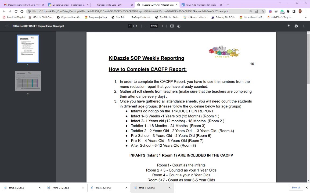Open the browser home page
Screen dimensions: 310x193
click(22, 12)
